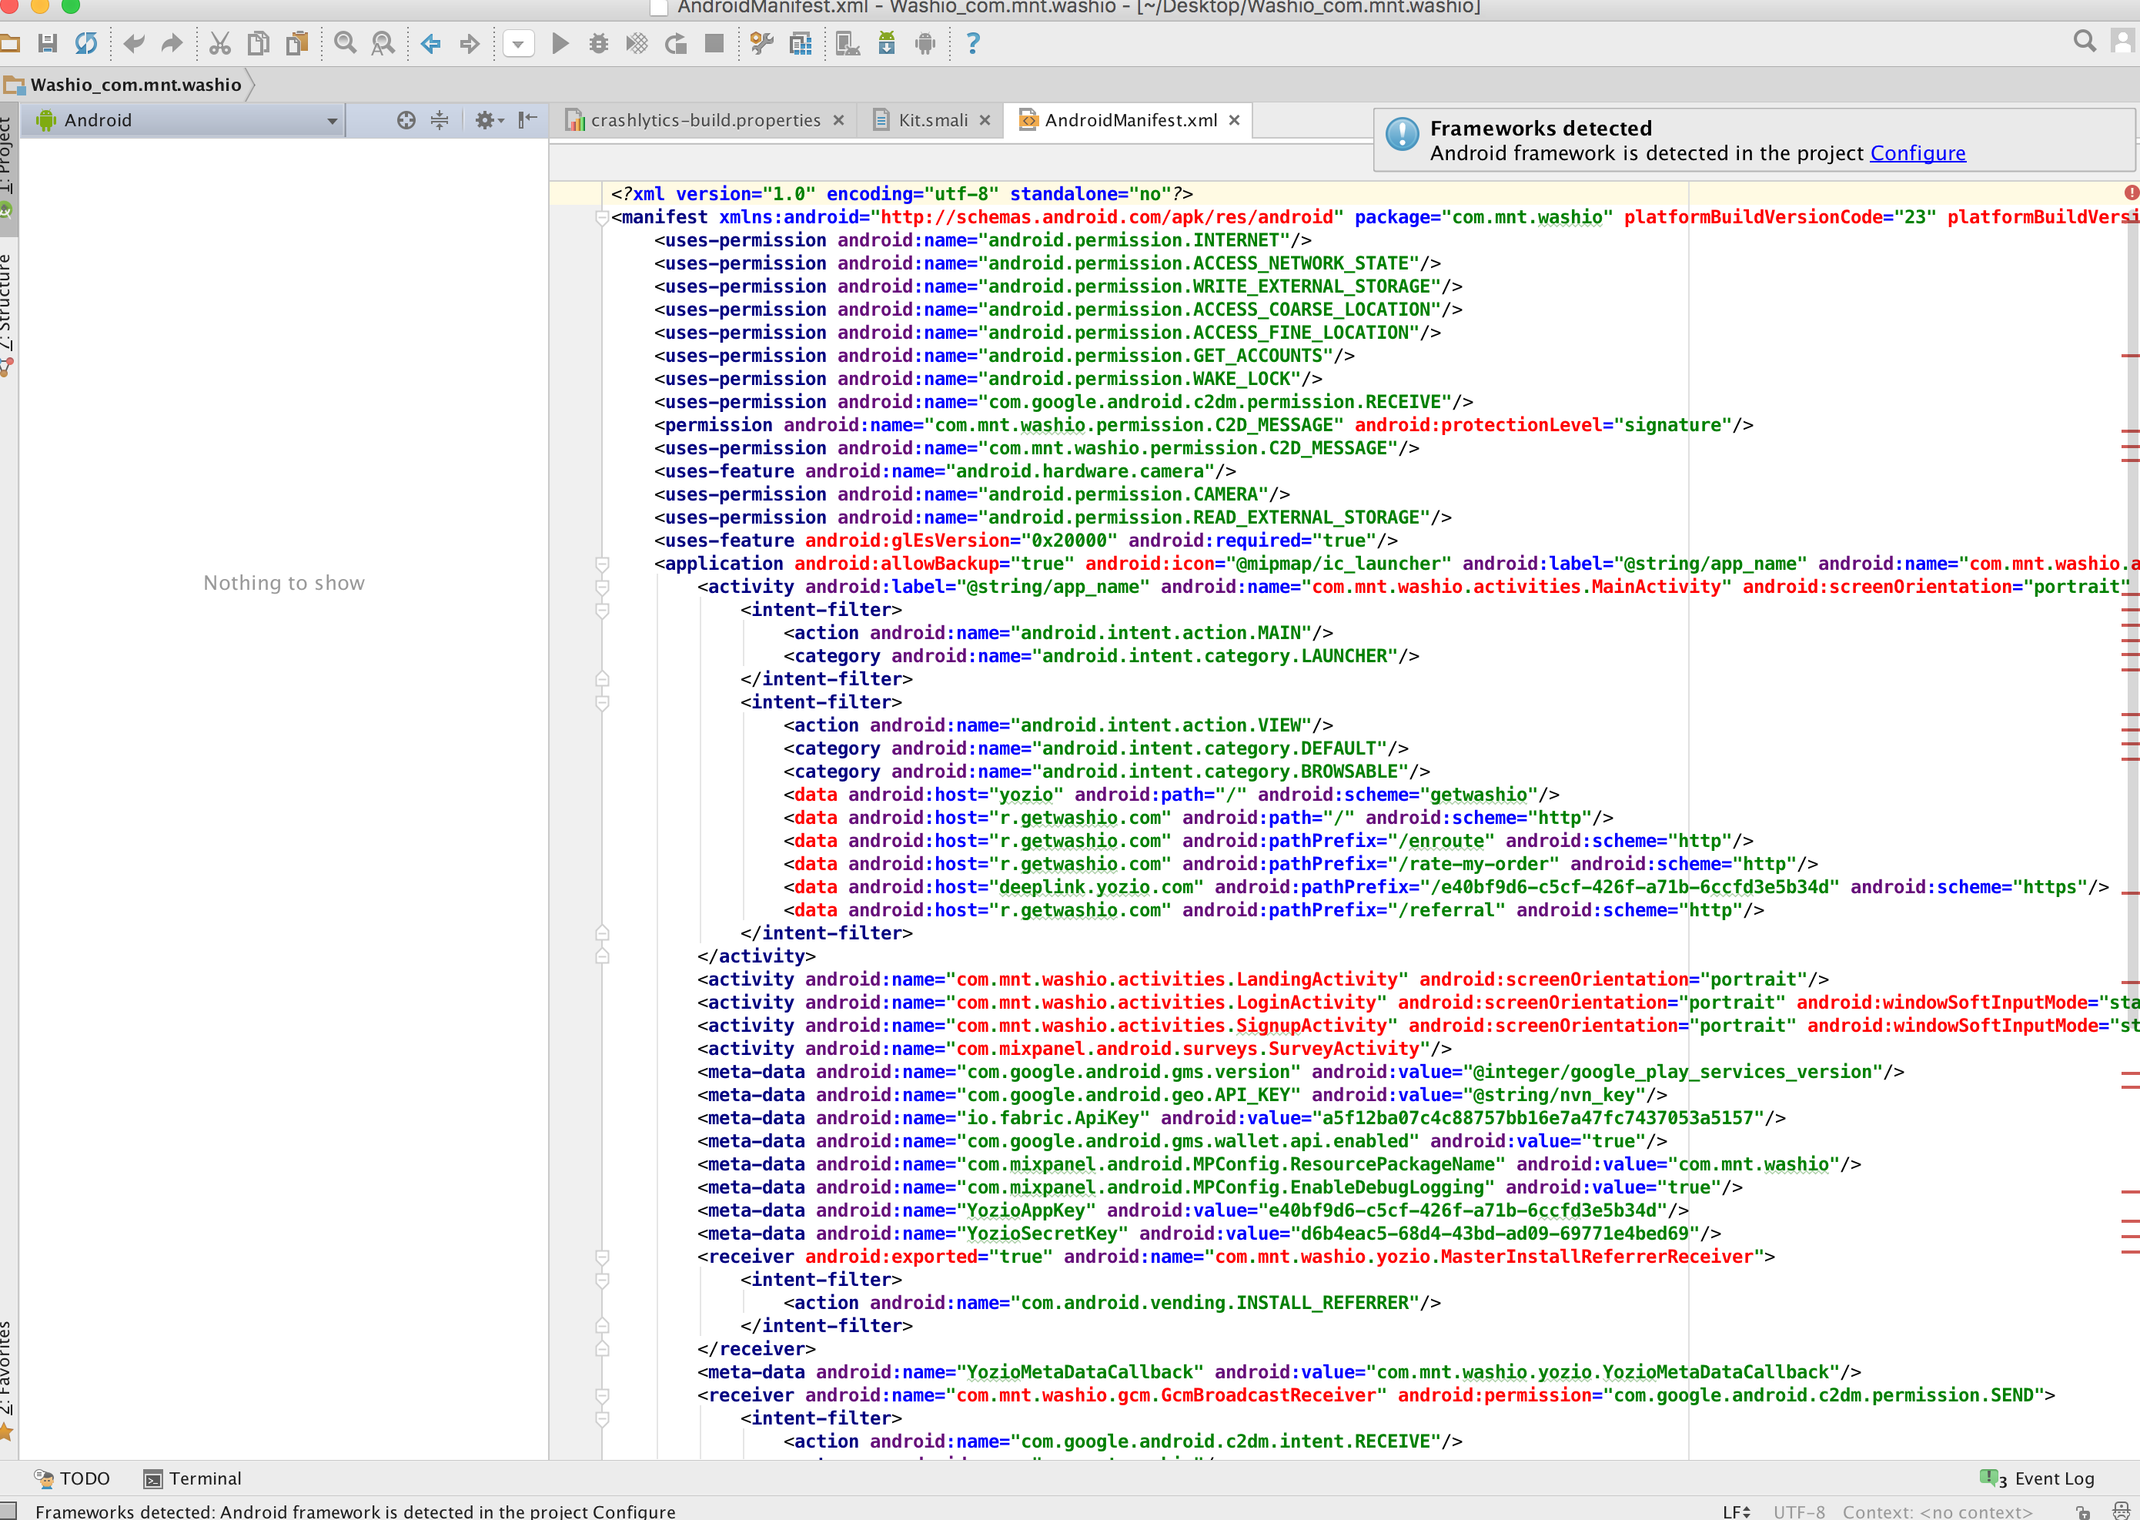Open Find with the magnifier icon

pyautogui.click(x=346, y=43)
